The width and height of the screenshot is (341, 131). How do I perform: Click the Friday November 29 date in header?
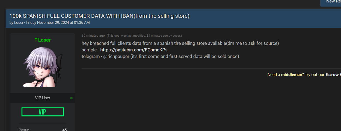click(58, 22)
